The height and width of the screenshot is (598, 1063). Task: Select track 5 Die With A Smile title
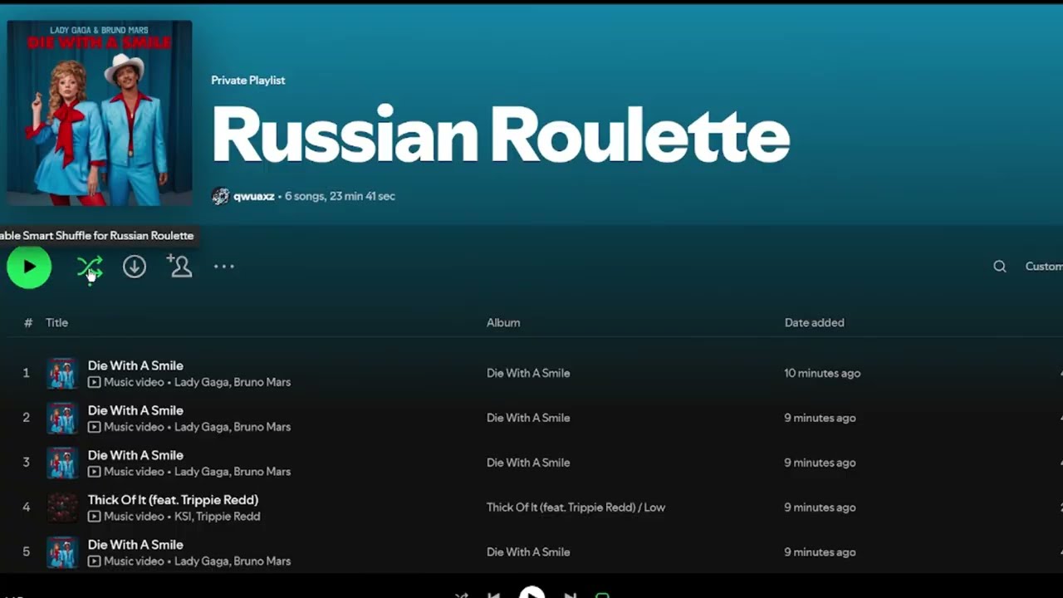135,545
